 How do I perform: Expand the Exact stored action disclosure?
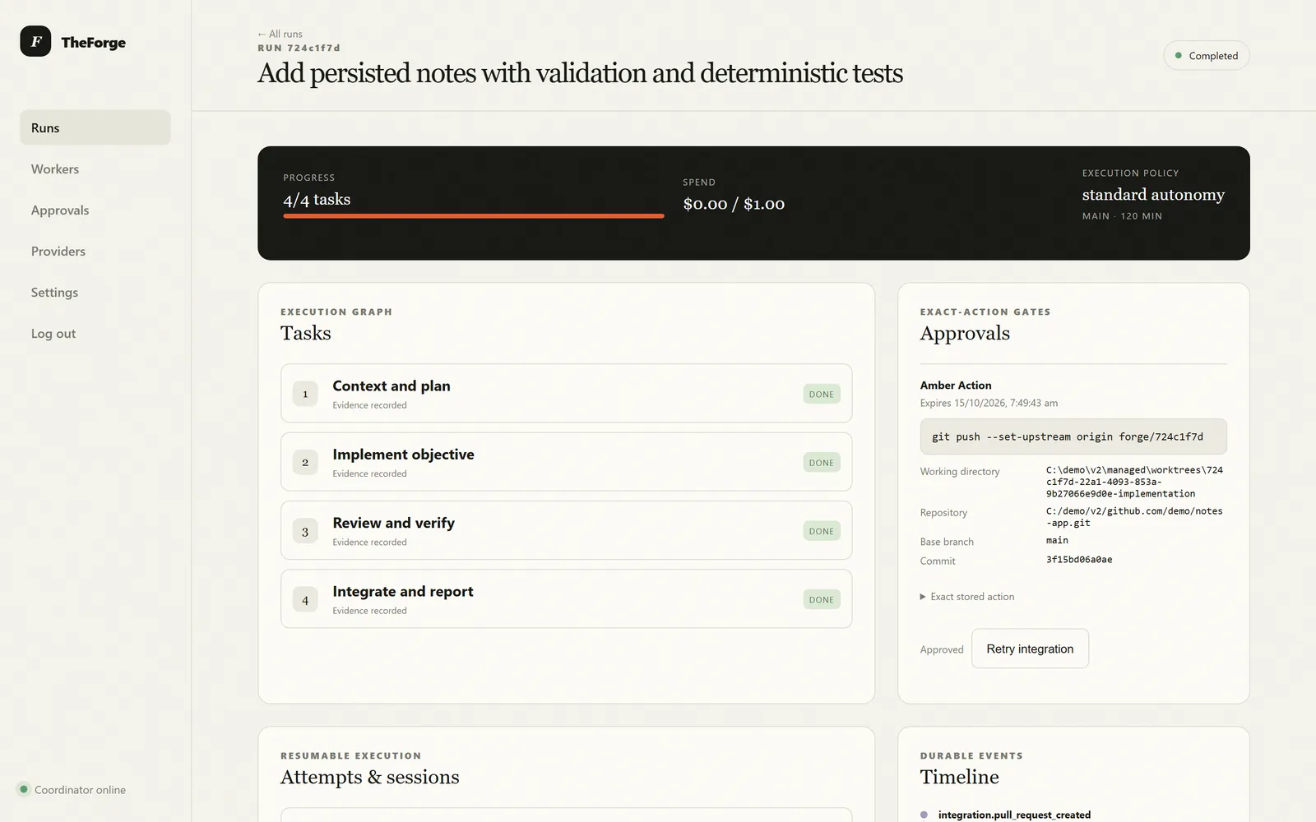(967, 597)
